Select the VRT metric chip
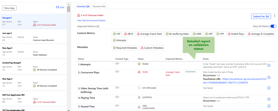 click(209, 34)
